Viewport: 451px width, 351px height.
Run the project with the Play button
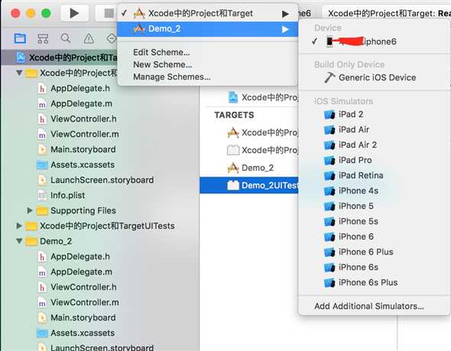click(74, 13)
